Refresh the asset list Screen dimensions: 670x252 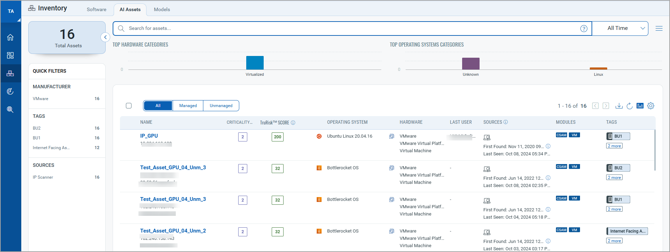click(x=629, y=106)
